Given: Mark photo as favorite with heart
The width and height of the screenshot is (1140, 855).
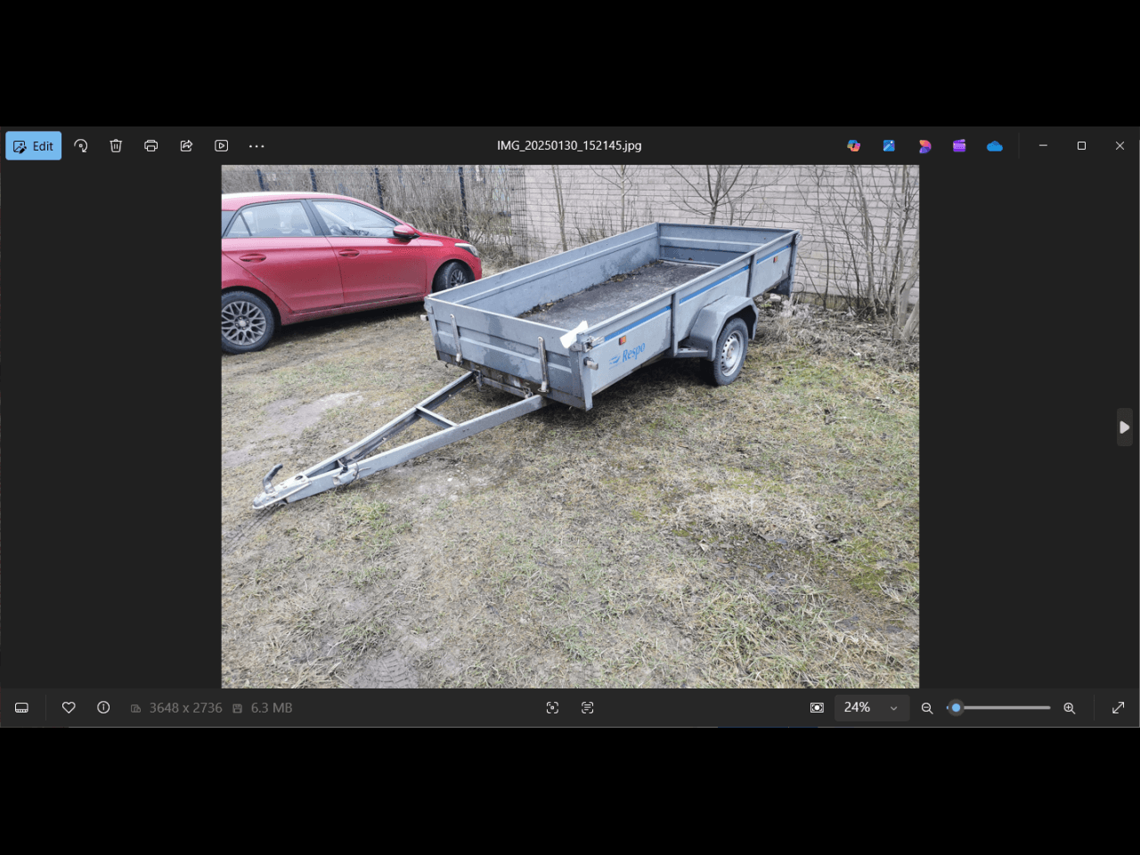Looking at the screenshot, I should point(69,708).
